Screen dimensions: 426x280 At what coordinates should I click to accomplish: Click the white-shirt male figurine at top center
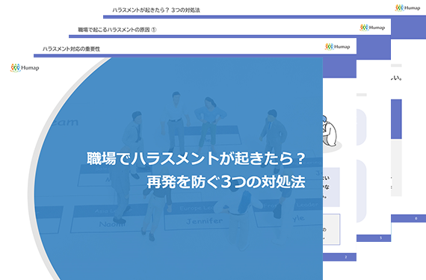pos(175,122)
